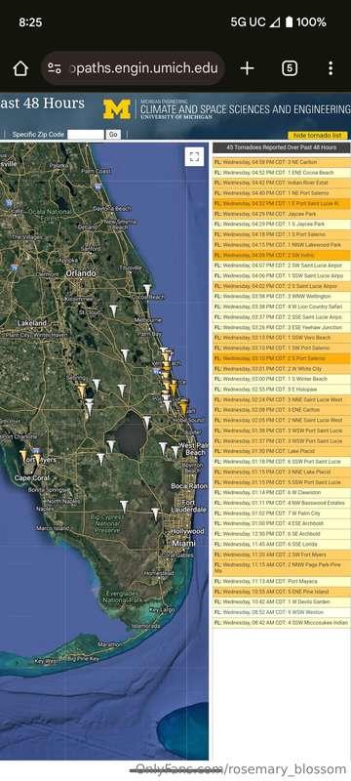351x781 pixels.
Task: Select the 01:30 PM Lake Placid report
Action: [x=282, y=451]
